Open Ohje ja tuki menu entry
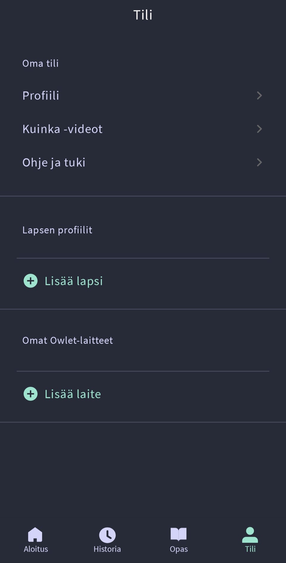The image size is (286, 563). pos(54,162)
